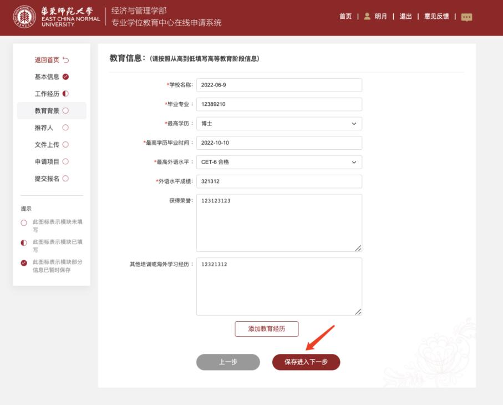The height and width of the screenshot is (405, 503).
Task: Click the return arrow icon next to 返回首页
Action: (66, 60)
